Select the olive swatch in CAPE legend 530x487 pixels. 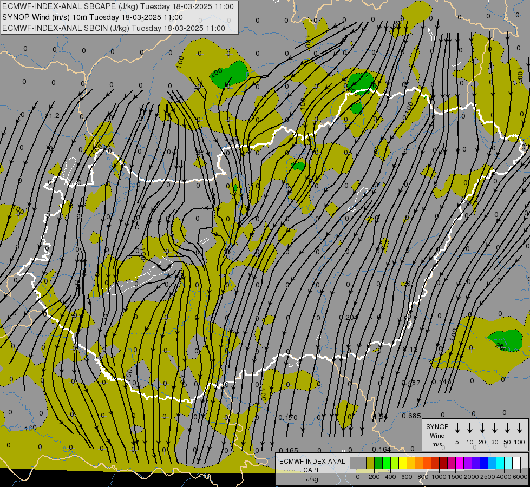click(370, 463)
